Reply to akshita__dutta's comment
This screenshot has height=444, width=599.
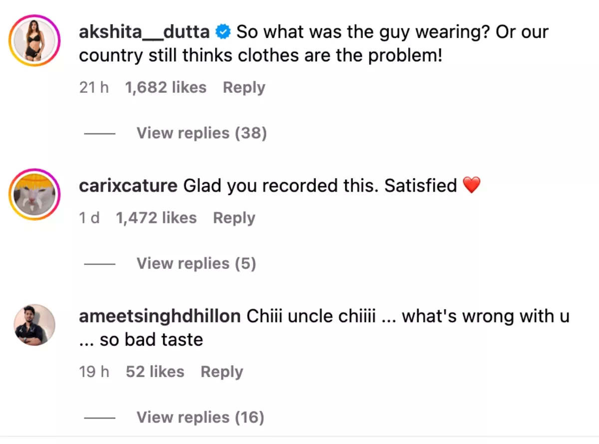coord(244,88)
